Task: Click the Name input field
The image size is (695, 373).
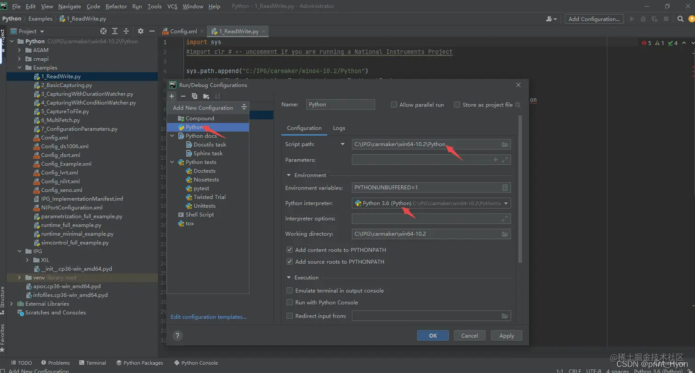Action: 341,105
